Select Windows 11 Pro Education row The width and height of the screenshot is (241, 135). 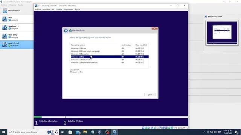pyautogui.click(x=110, y=60)
